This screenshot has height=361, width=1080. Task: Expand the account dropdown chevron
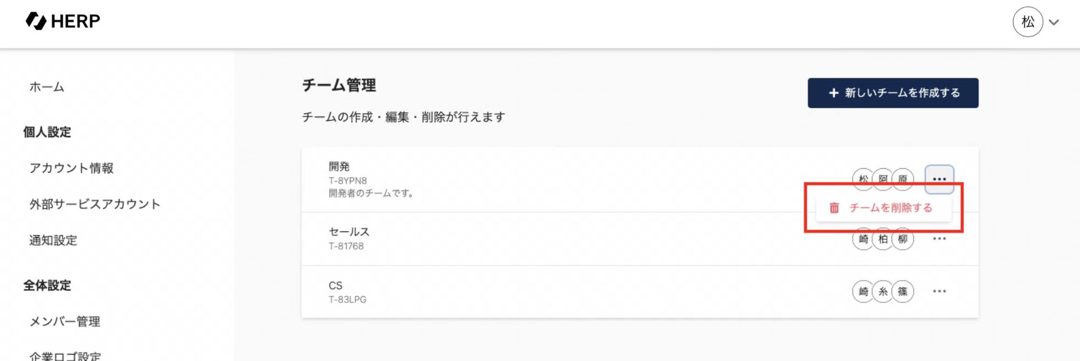(x=1054, y=22)
